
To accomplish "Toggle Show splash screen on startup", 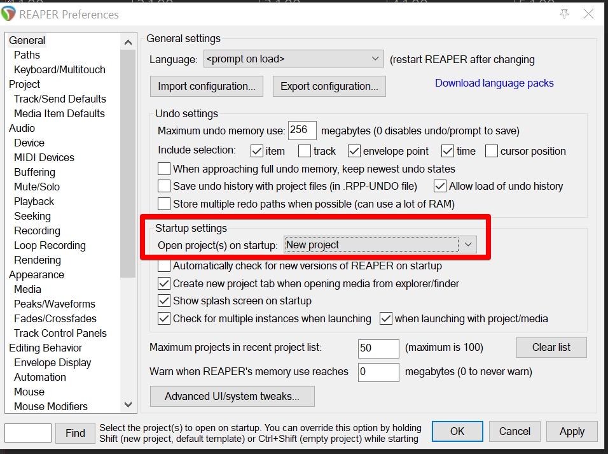I will pos(164,301).
